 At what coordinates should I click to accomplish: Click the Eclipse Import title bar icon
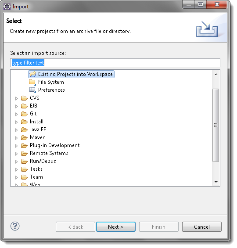pos(7,7)
